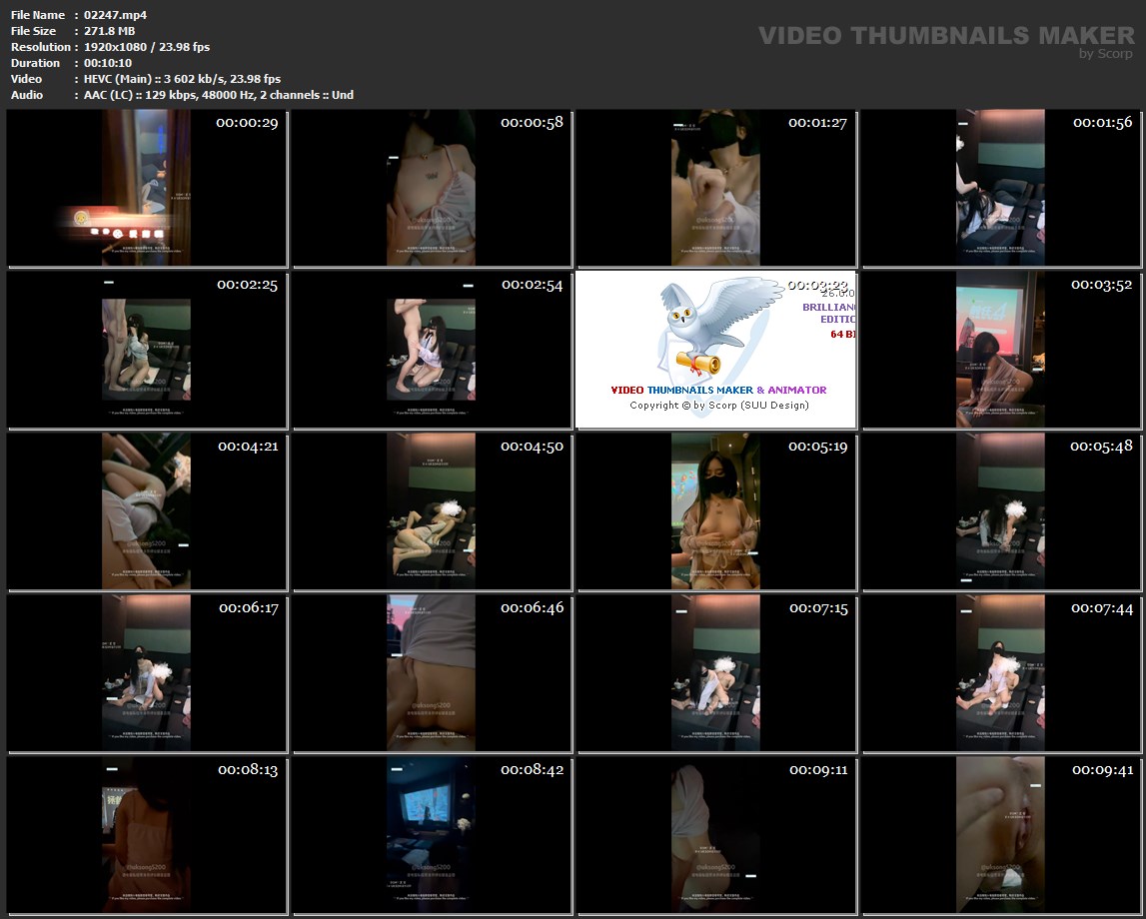Screen dimensions: 1146x919
Task: Open the frame marked 00:02:25
Action: [x=146, y=350]
